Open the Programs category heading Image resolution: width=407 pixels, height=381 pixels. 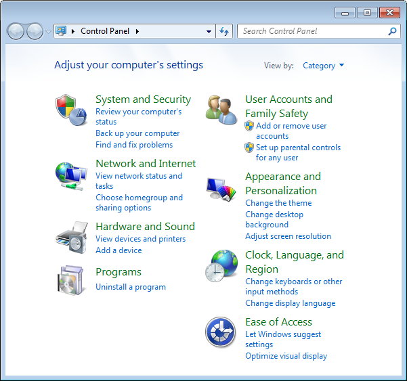click(x=119, y=272)
